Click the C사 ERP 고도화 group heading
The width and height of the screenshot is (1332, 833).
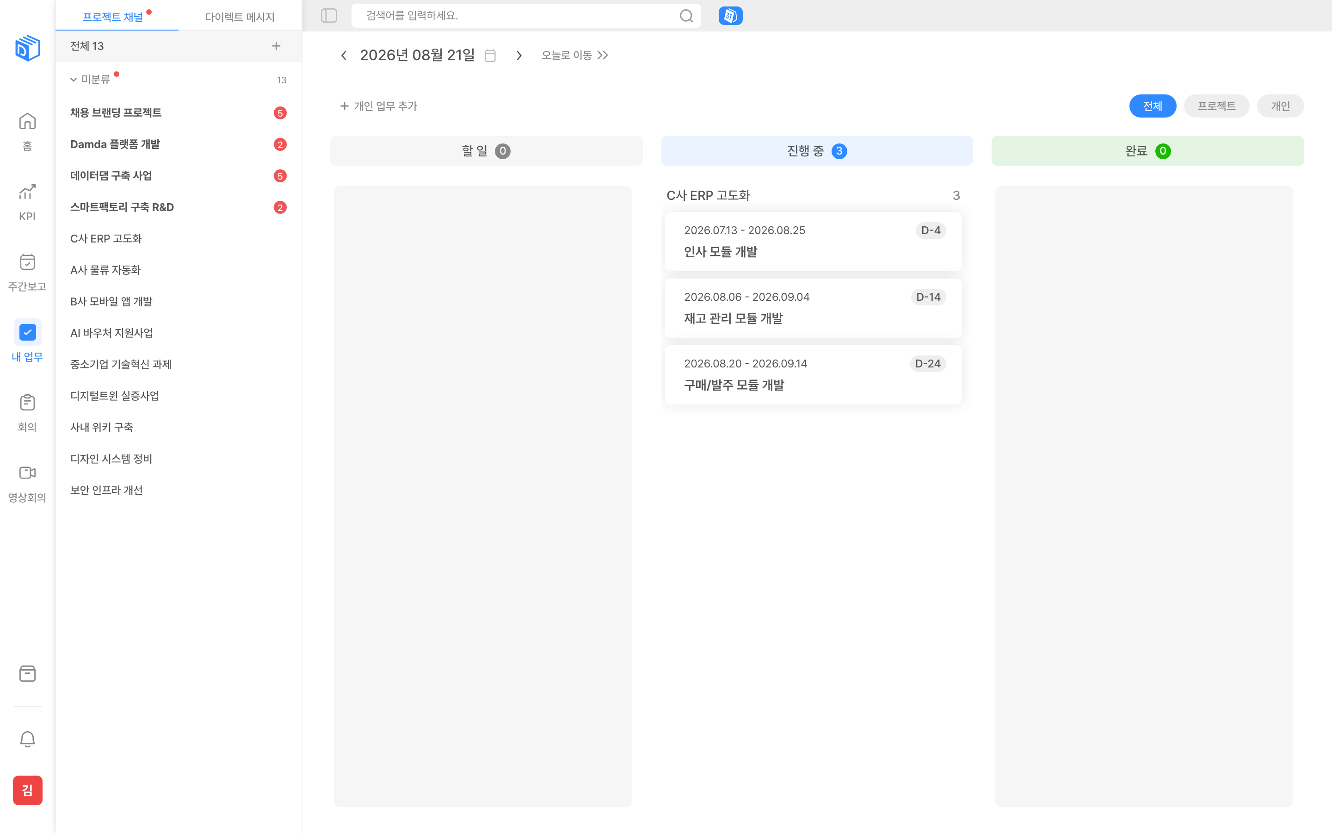click(x=708, y=195)
